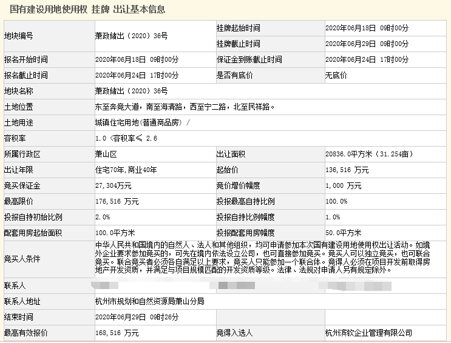Click value 1.0 <容积率≤ 2.6

tap(126, 138)
